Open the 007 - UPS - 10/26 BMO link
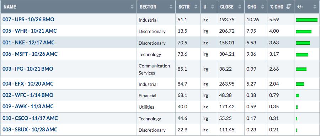The image size is (320, 136). 28,20
